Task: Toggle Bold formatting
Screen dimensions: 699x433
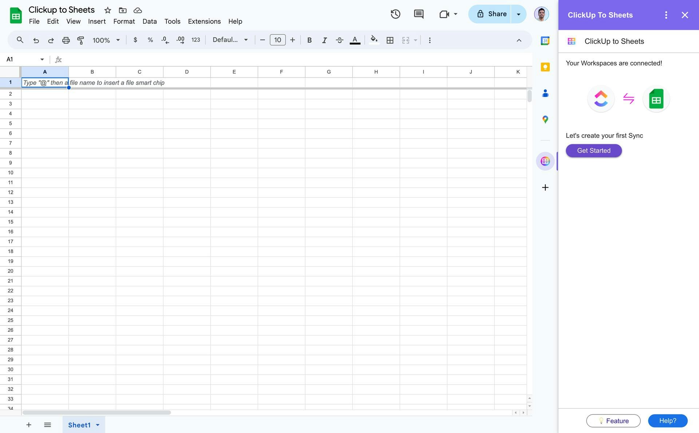Action: [x=309, y=40]
